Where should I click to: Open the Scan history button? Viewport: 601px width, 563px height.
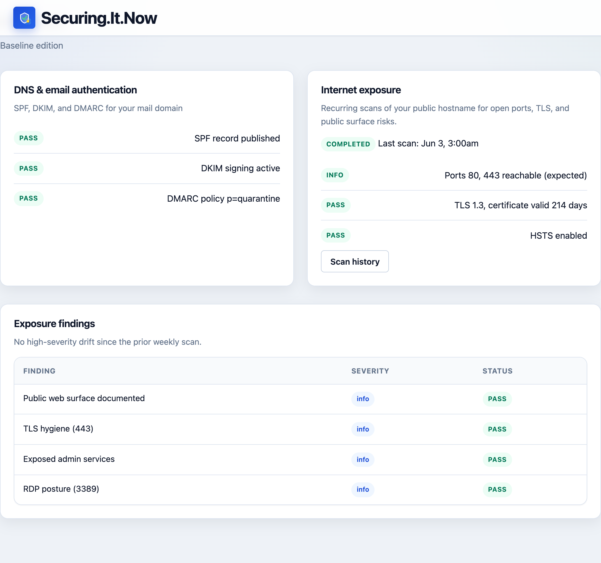coord(355,261)
